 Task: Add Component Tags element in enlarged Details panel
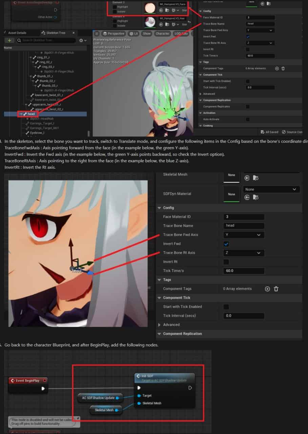pos(267,289)
